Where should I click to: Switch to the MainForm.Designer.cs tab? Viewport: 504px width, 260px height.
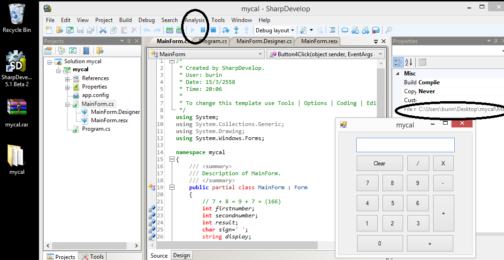(264, 41)
